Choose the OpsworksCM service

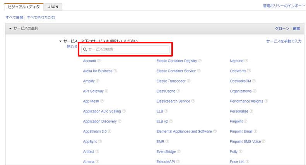tap(241, 81)
